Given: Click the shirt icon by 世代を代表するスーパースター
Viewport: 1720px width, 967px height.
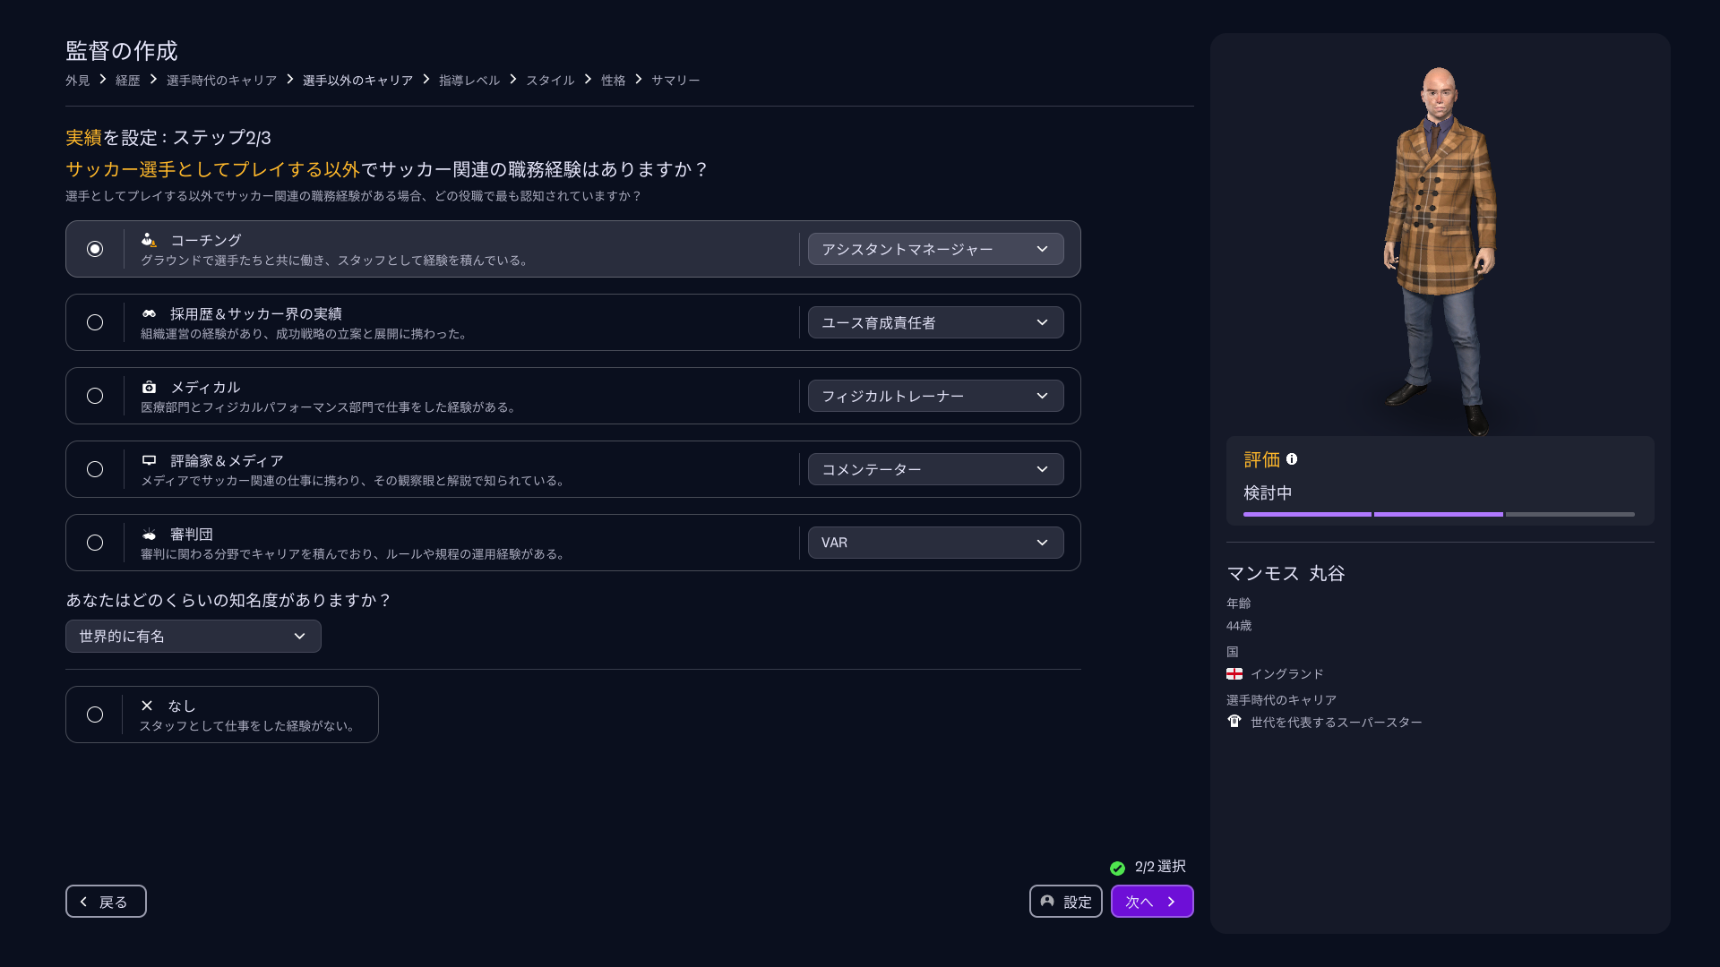Looking at the screenshot, I should pos(1234,722).
